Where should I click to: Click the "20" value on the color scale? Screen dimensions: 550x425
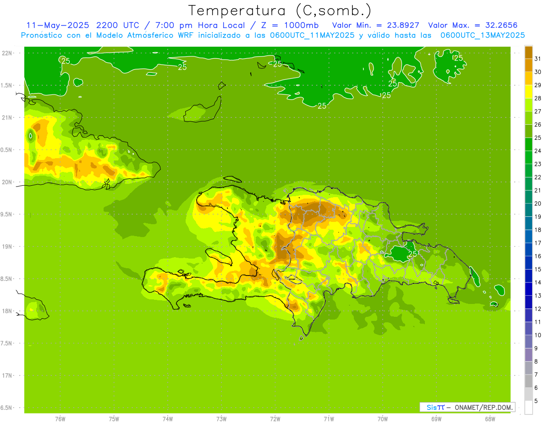point(538,204)
